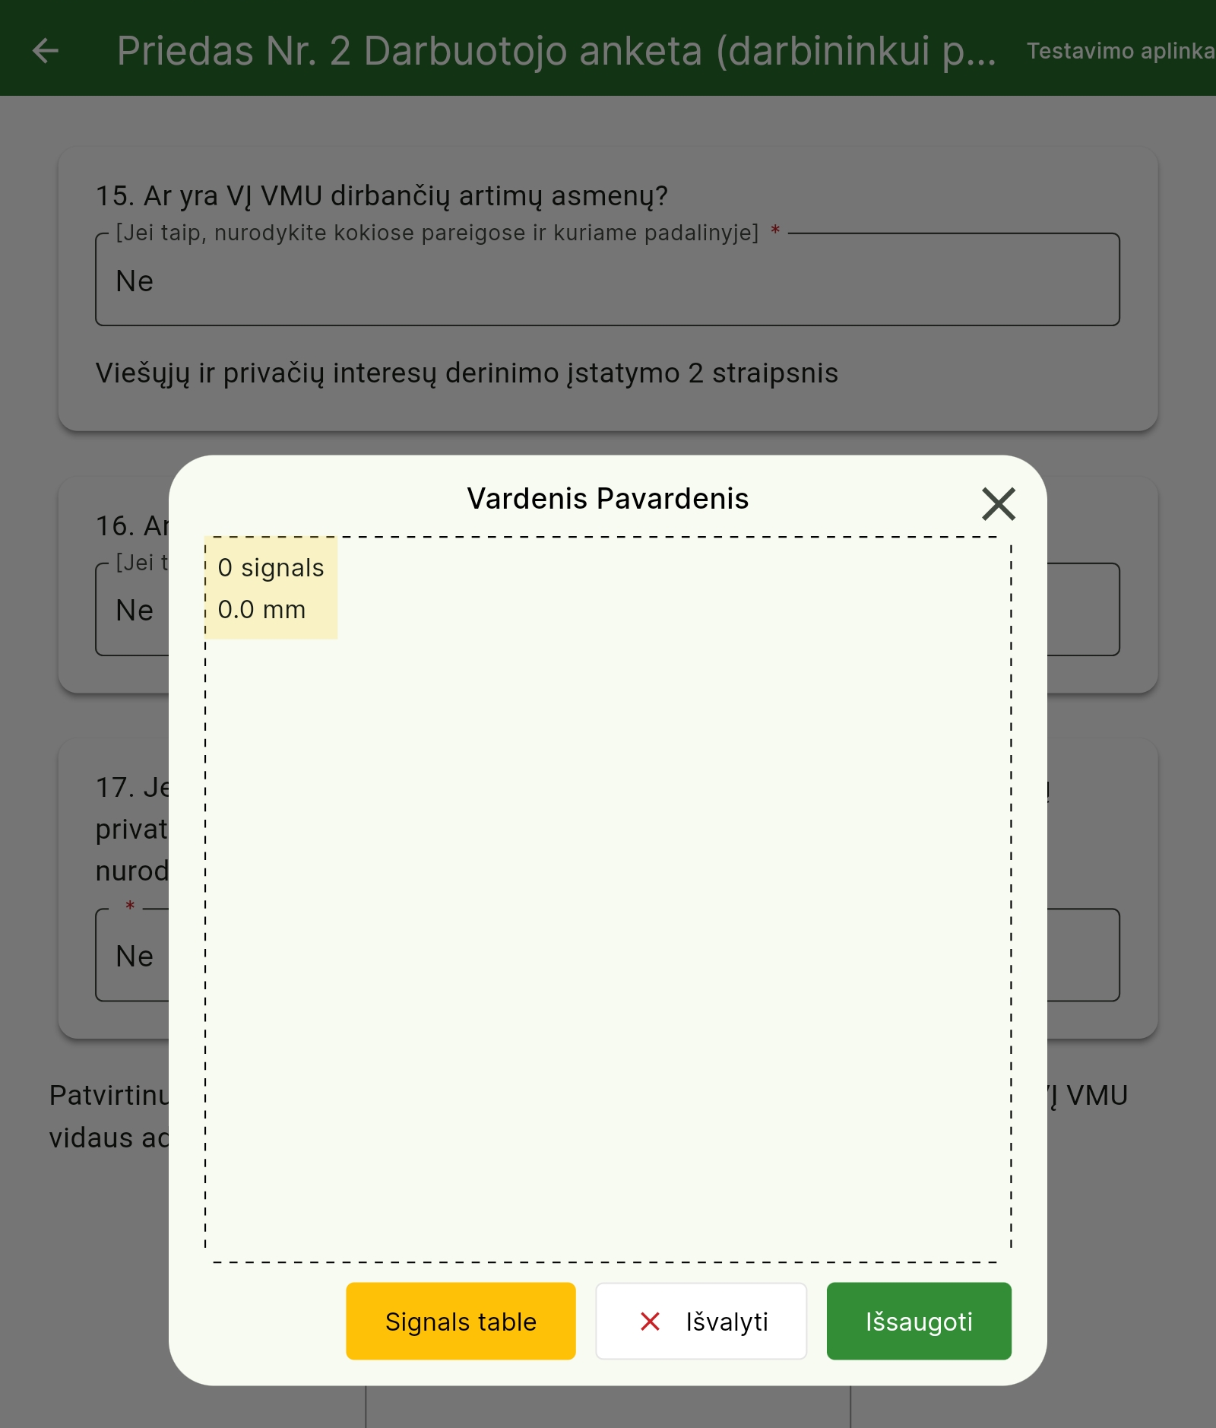Click the '0 signals' counter label
The image size is (1216, 1428).
pos(271,568)
